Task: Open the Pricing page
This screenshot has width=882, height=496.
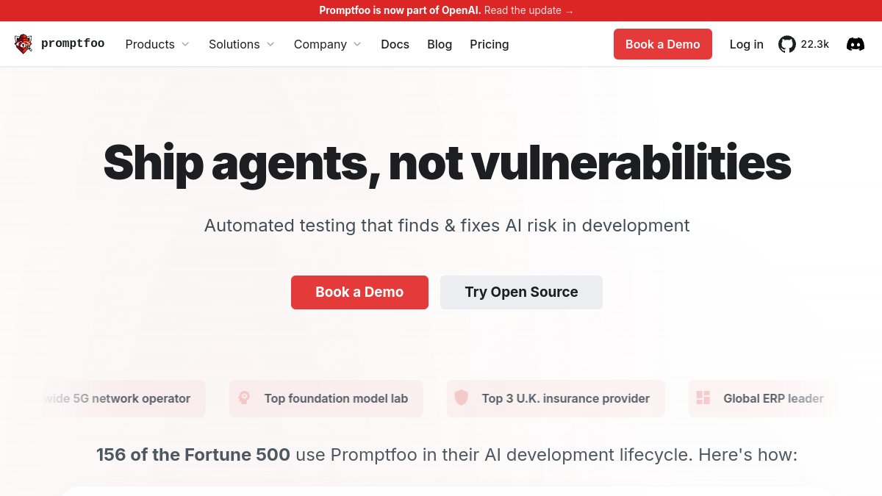Action: point(490,44)
